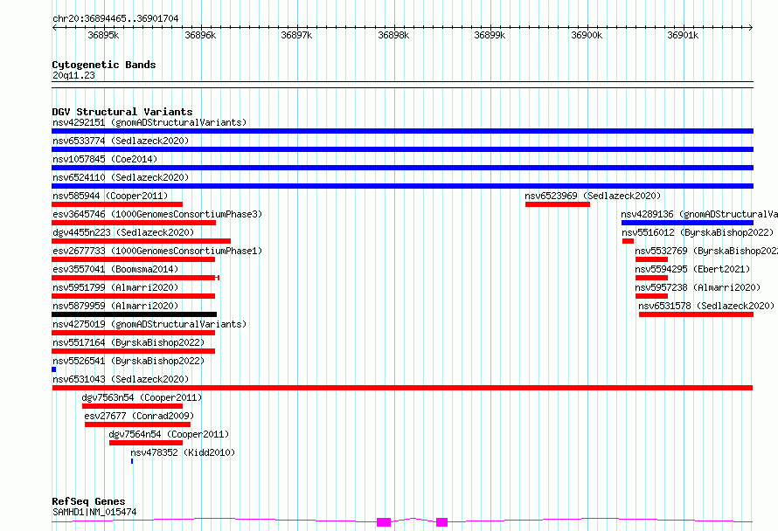Click the left arrow on the ruler
Image resolution: width=778 pixels, height=531 pixels.
(x=54, y=27)
